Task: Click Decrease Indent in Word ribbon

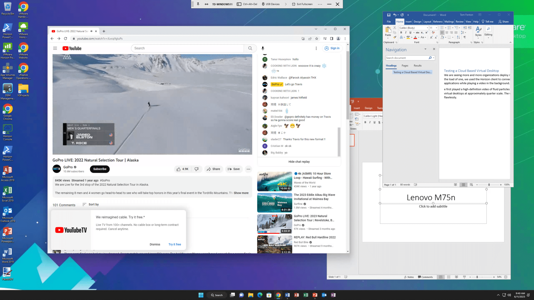Action: pyautogui.click(x=465, y=28)
